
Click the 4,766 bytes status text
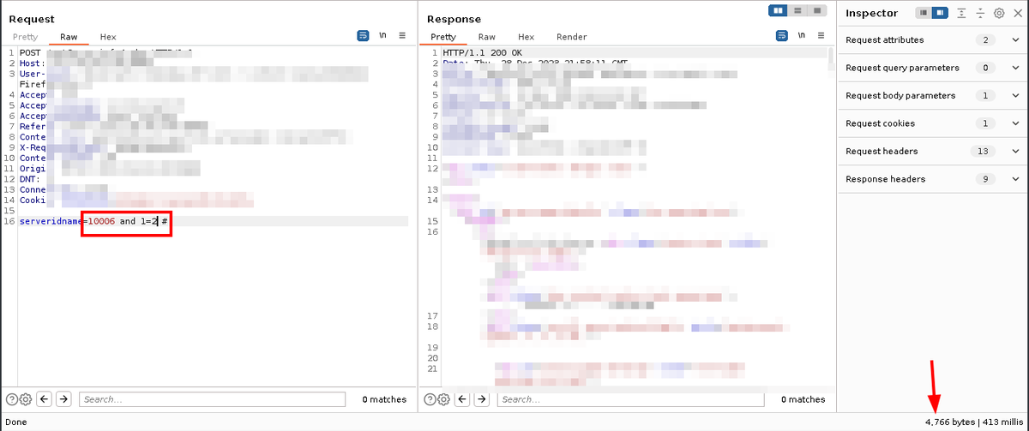pos(950,422)
